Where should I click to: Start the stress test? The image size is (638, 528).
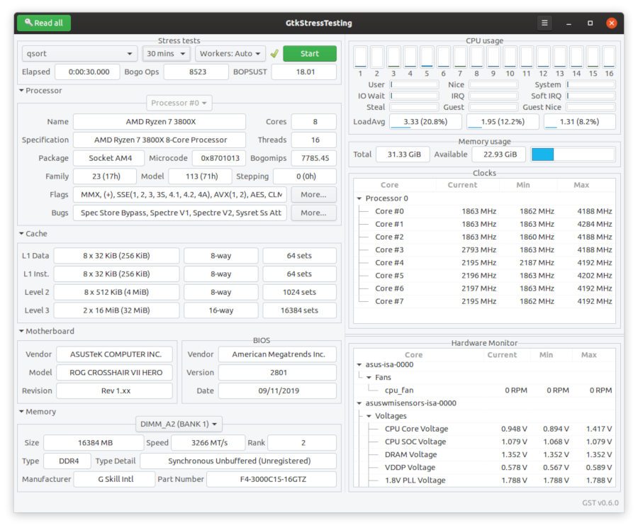coord(310,53)
